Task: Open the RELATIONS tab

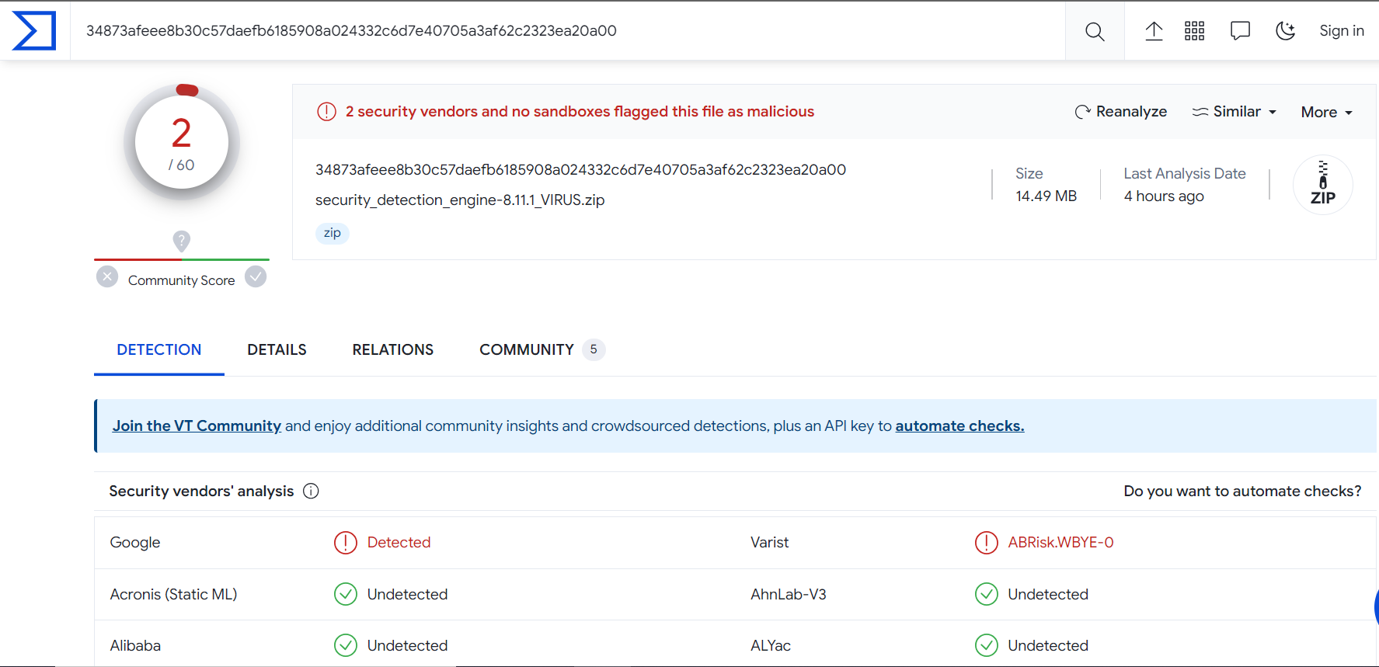Action: pyautogui.click(x=392, y=350)
